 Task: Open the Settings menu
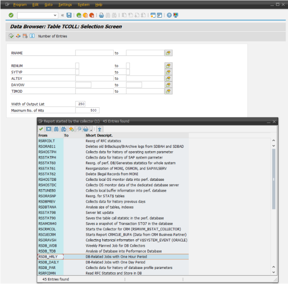click(65, 5)
